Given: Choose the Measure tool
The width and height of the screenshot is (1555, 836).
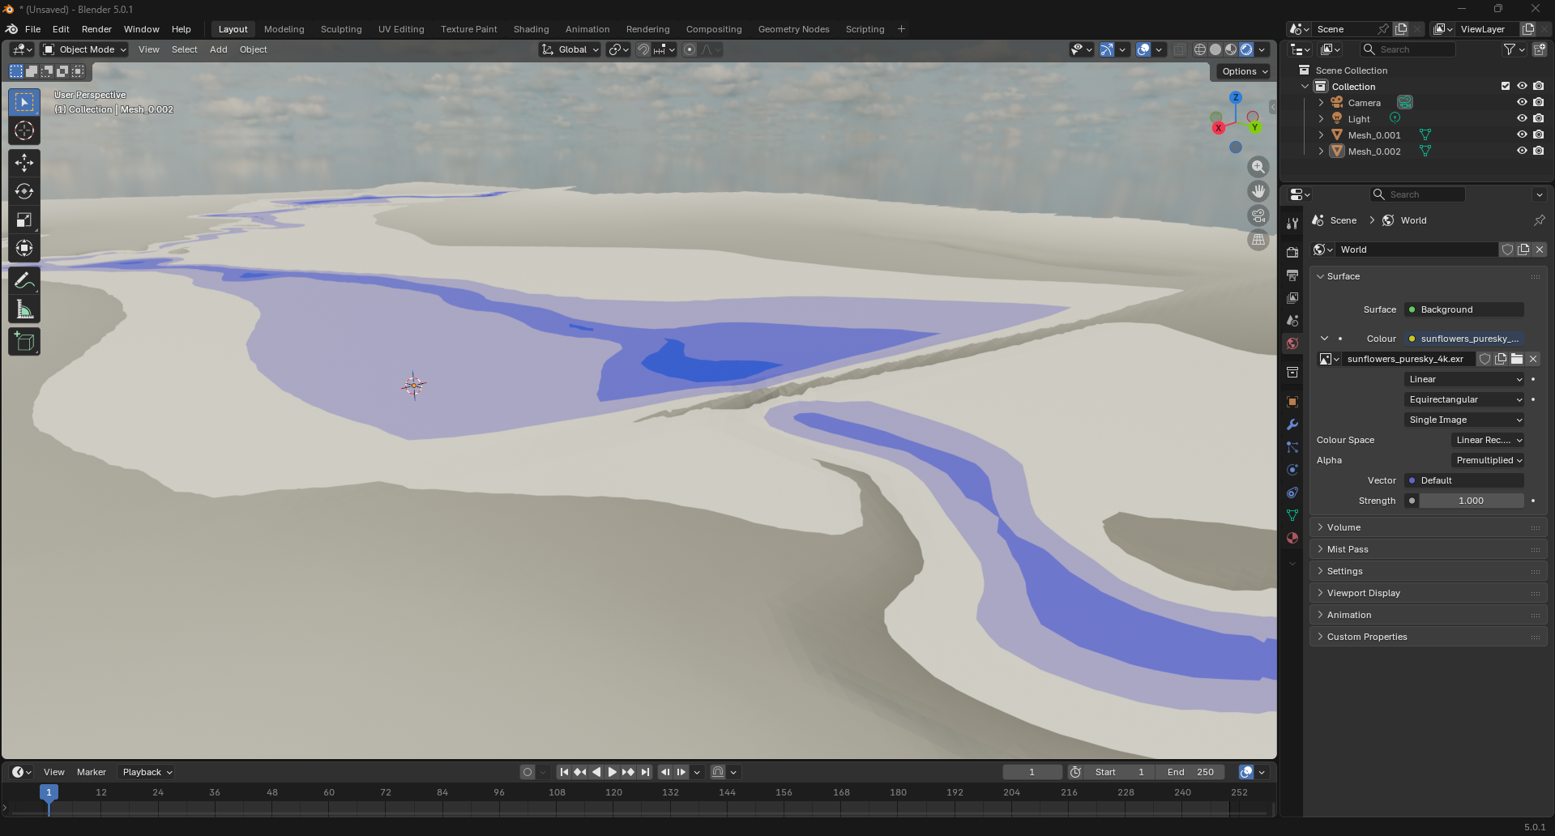Looking at the screenshot, I should (24, 309).
